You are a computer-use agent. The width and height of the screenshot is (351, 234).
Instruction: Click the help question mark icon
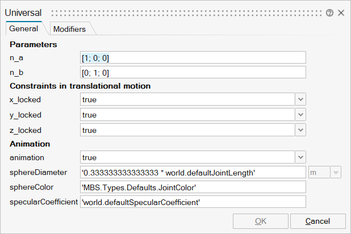[329, 12]
